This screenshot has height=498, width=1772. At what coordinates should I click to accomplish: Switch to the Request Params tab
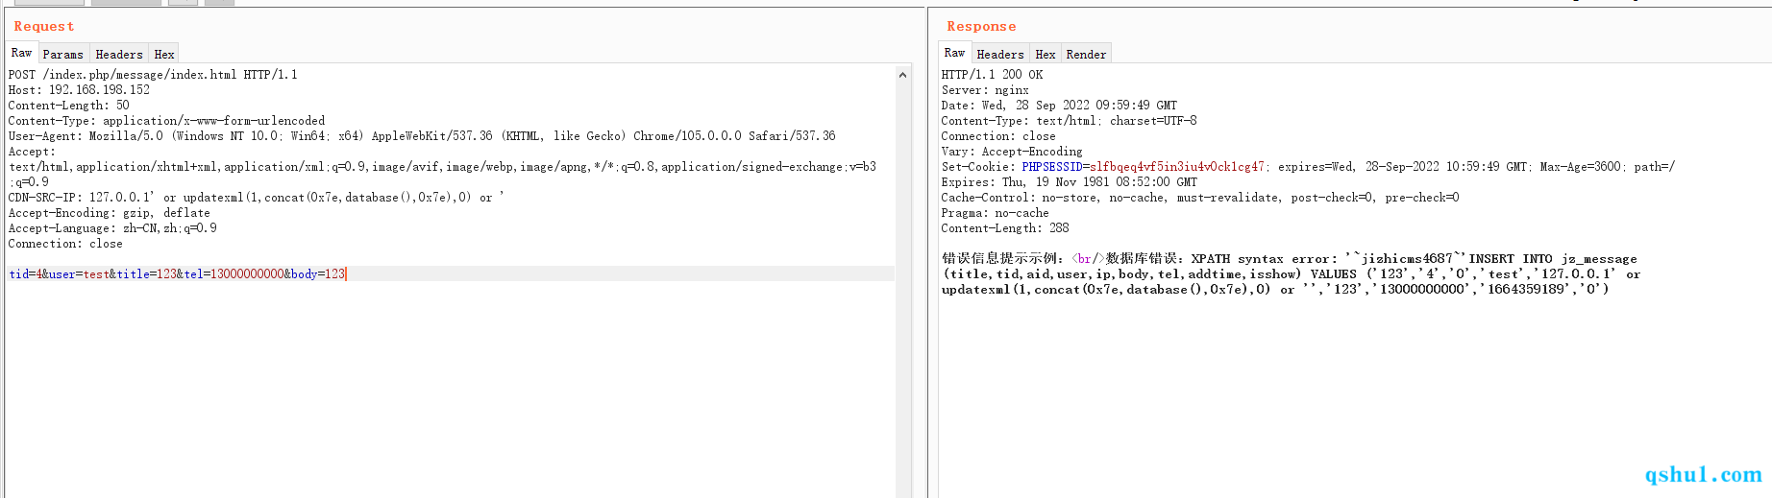point(63,54)
